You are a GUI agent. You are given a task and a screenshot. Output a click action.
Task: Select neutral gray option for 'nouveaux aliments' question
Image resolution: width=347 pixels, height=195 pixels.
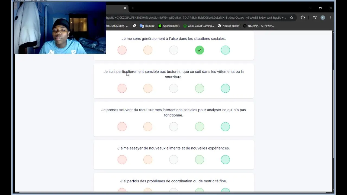pos(174,160)
